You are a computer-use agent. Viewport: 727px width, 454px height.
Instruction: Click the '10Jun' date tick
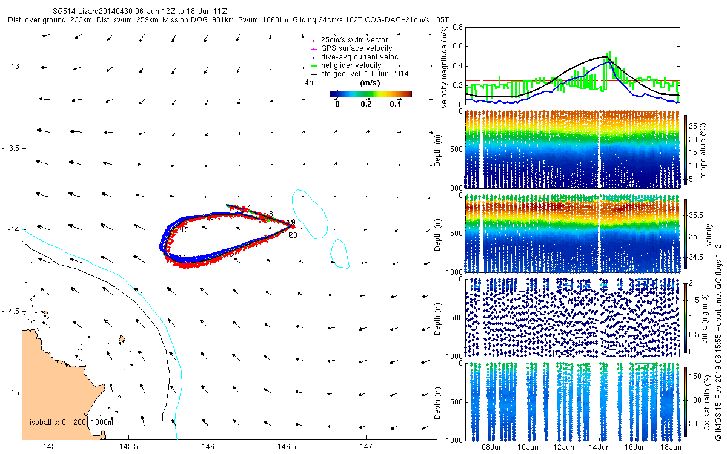point(528,448)
